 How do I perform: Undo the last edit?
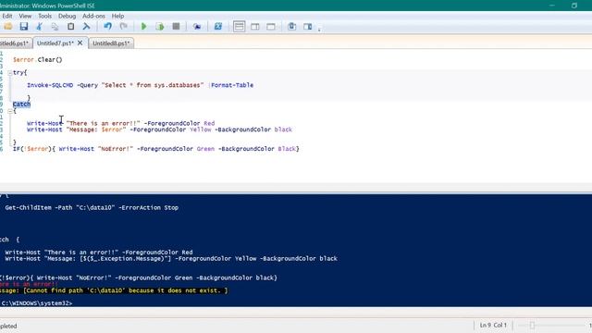[x=107, y=27]
